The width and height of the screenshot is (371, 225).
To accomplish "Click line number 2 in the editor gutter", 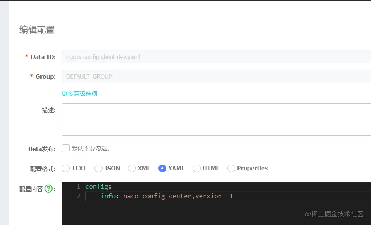I will pos(78,196).
